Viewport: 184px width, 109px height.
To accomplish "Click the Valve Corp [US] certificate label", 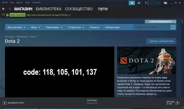I will (18, 15).
